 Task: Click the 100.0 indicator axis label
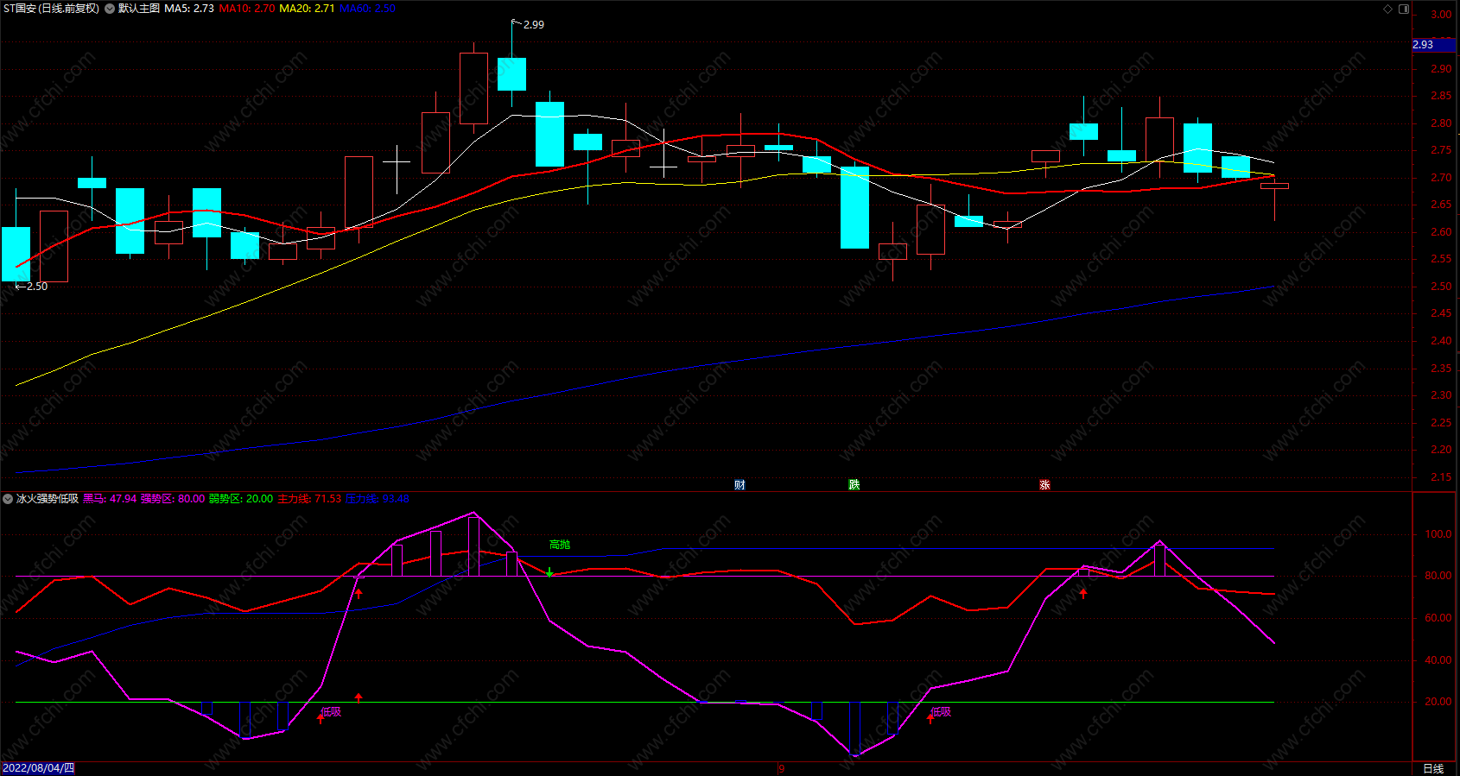[x=1438, y=534]
